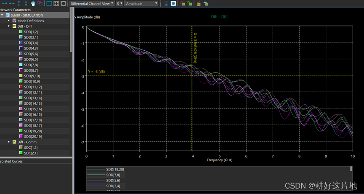Click the fit-to-window arrows icon
Screen dimensions: 364x194
[56, 3]
